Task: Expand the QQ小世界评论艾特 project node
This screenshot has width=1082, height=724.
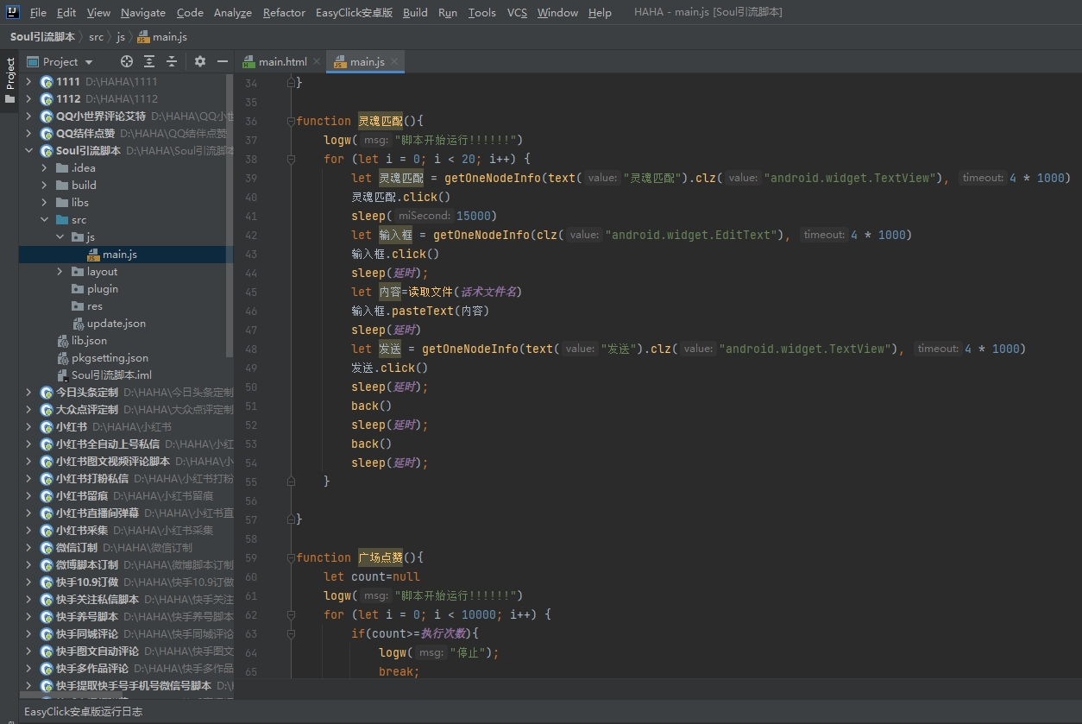Action: 28,116
